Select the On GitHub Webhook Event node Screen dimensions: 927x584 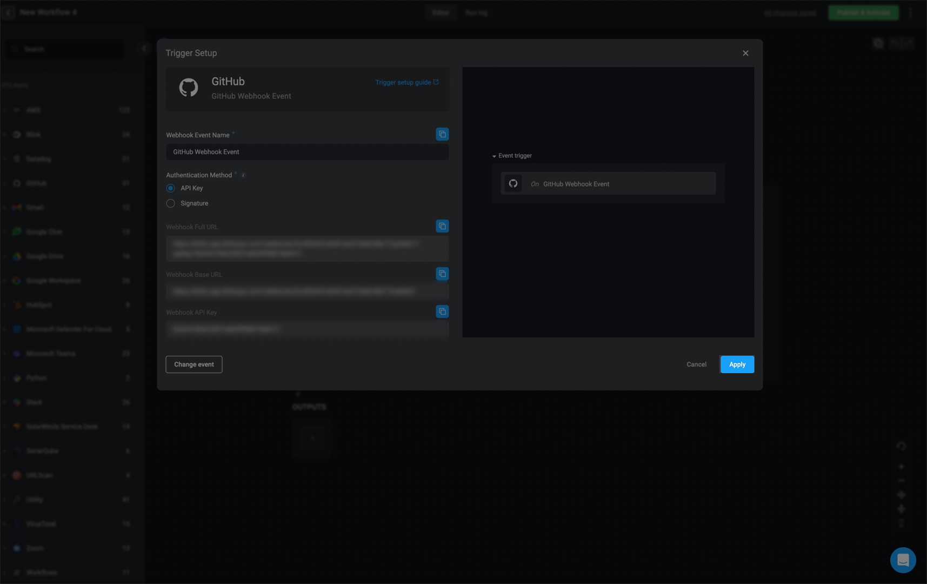(608, 184)
